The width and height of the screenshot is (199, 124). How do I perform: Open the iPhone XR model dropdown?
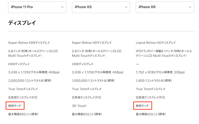(165, 7)
